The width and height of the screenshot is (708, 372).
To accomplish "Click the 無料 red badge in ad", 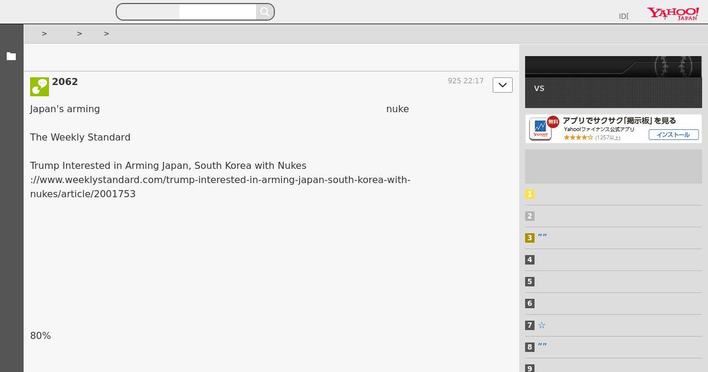I will 553,122.
